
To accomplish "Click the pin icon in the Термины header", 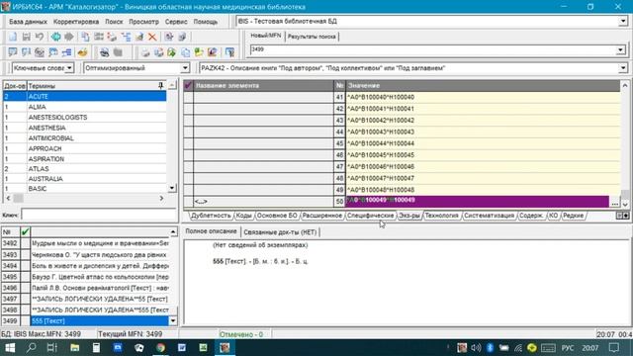I will (x=160, y=86).
